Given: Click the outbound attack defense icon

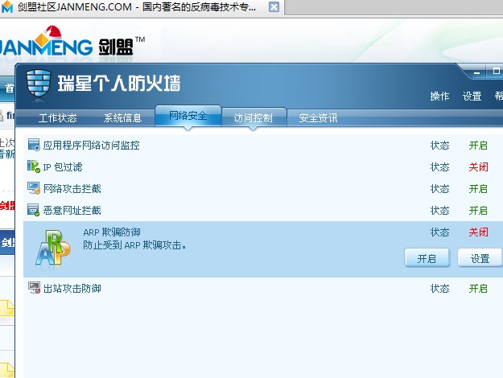Looking at the screenshot, I should tap(34, 288).
